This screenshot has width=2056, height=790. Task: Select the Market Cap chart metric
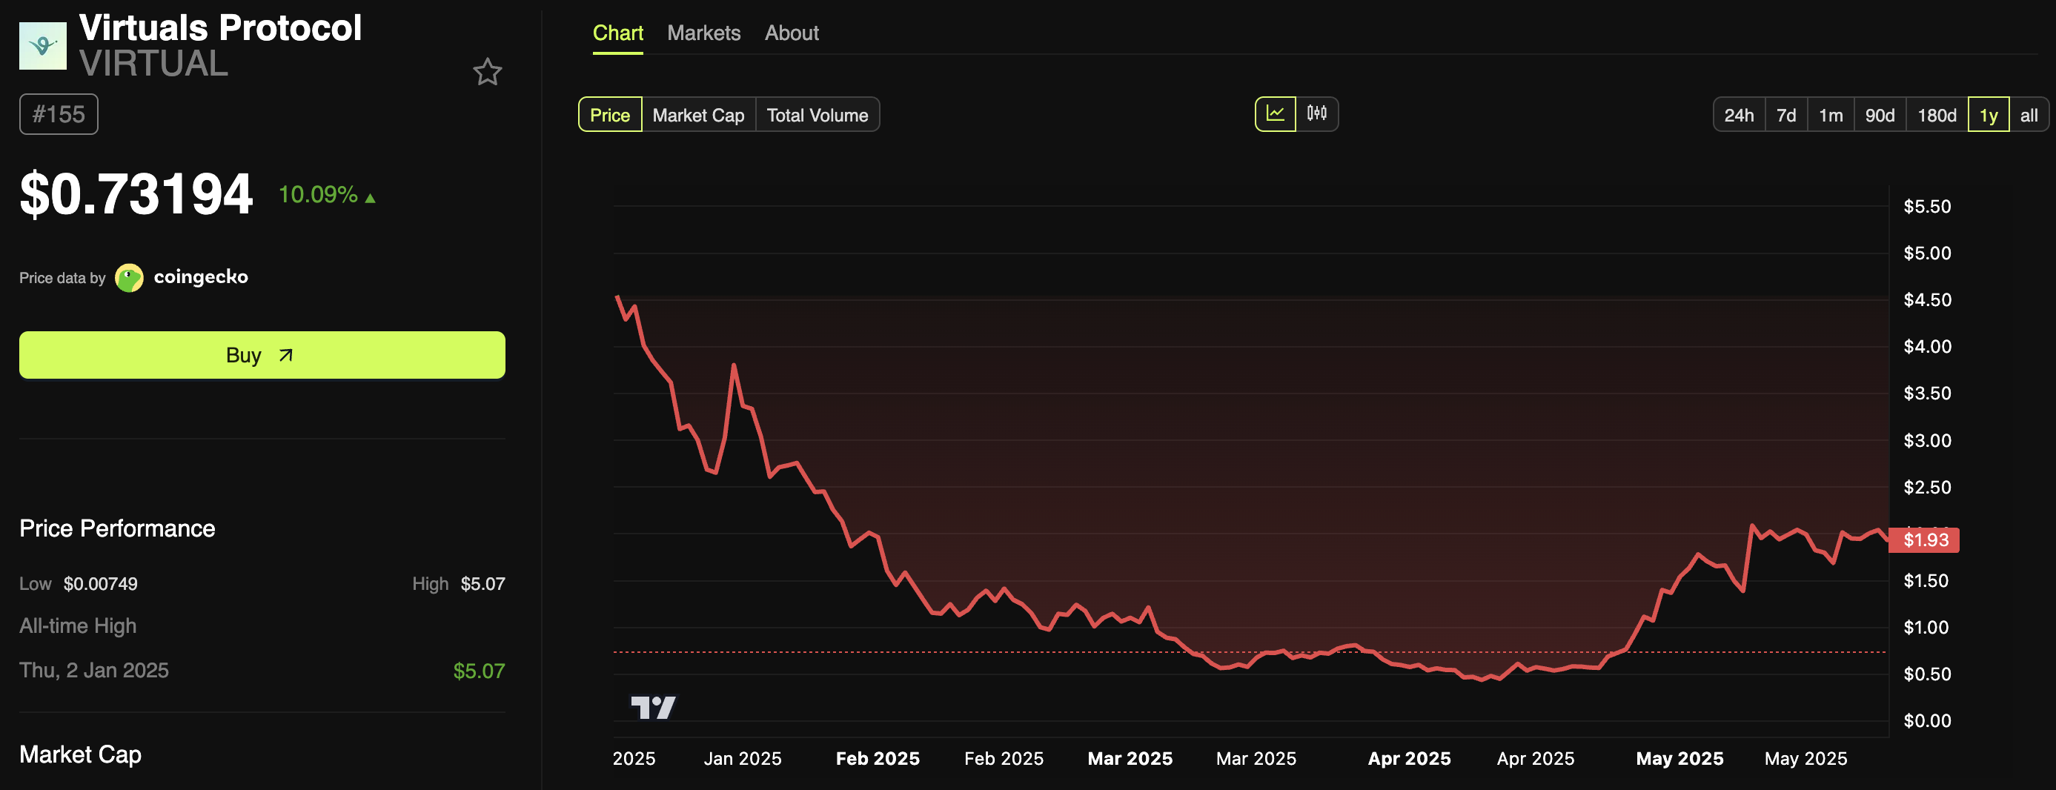pyautogui.click(x=698, y=115)
